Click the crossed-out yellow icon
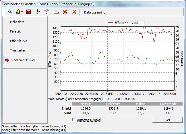186x134 pixels. [65, 12]
